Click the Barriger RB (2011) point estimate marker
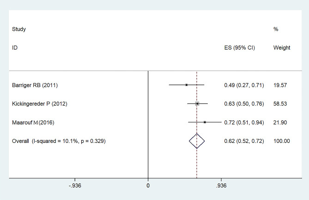 (x=186, y=85)
